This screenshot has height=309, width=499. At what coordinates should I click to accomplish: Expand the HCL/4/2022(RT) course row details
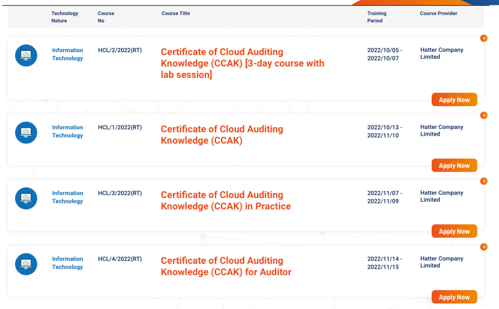[483, 247]
